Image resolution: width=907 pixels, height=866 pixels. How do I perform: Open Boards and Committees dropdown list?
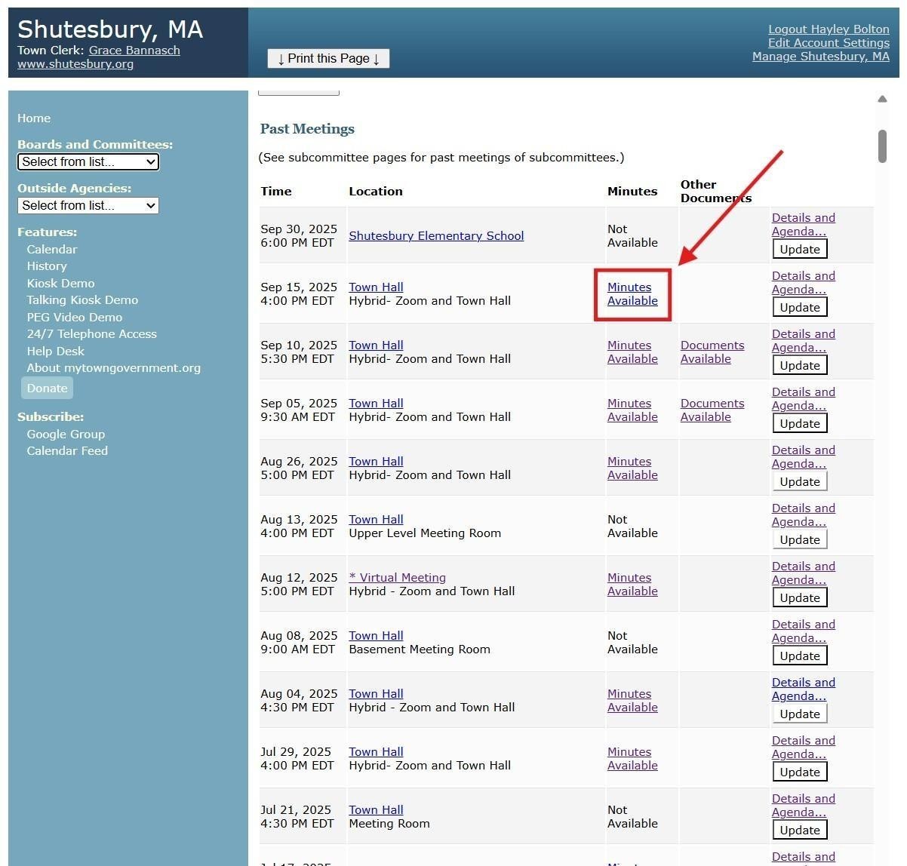click(88, 161)
